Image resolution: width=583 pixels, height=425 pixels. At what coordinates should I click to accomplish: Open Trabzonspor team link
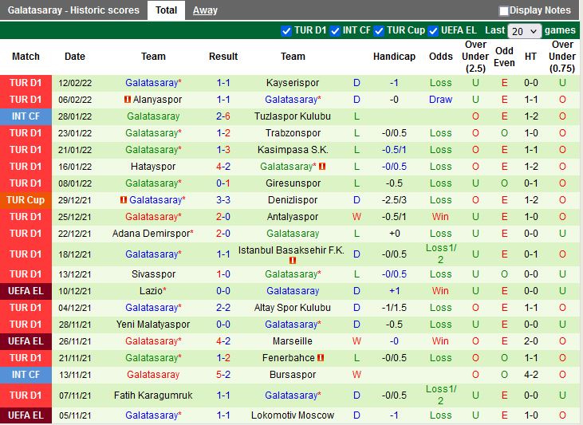click(x=293, y=132)
